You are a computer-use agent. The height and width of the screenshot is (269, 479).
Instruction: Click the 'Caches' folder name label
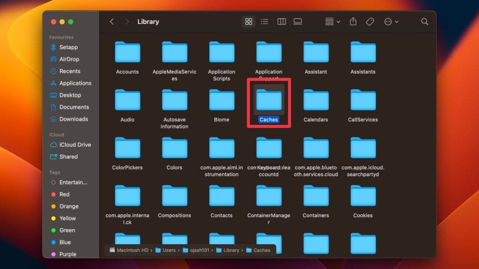tap(269, 120)
